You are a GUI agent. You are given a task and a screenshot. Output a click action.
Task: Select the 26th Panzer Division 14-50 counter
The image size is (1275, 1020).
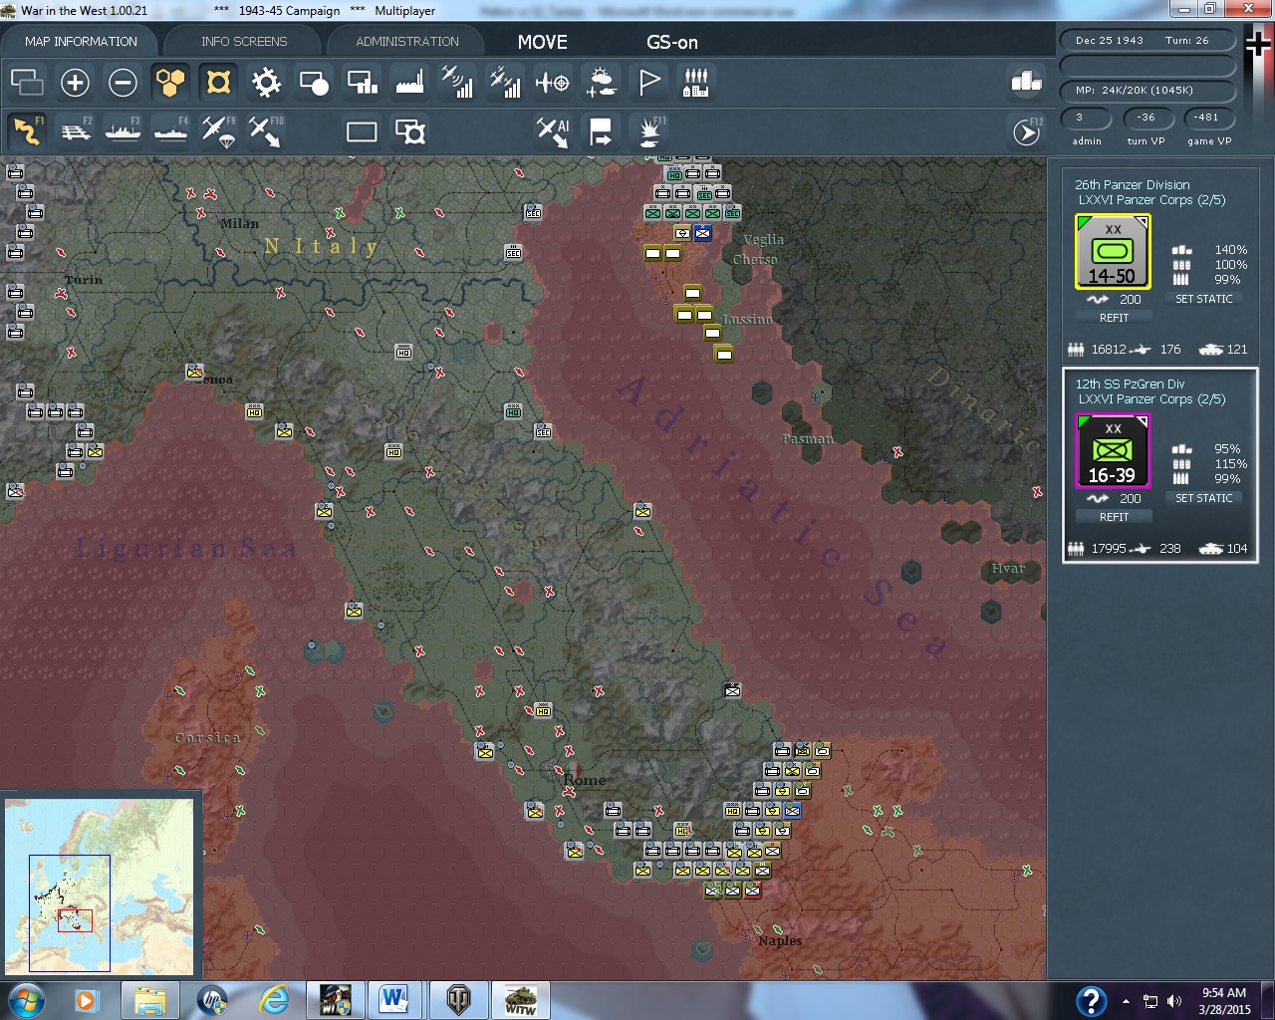[1113, 252]
